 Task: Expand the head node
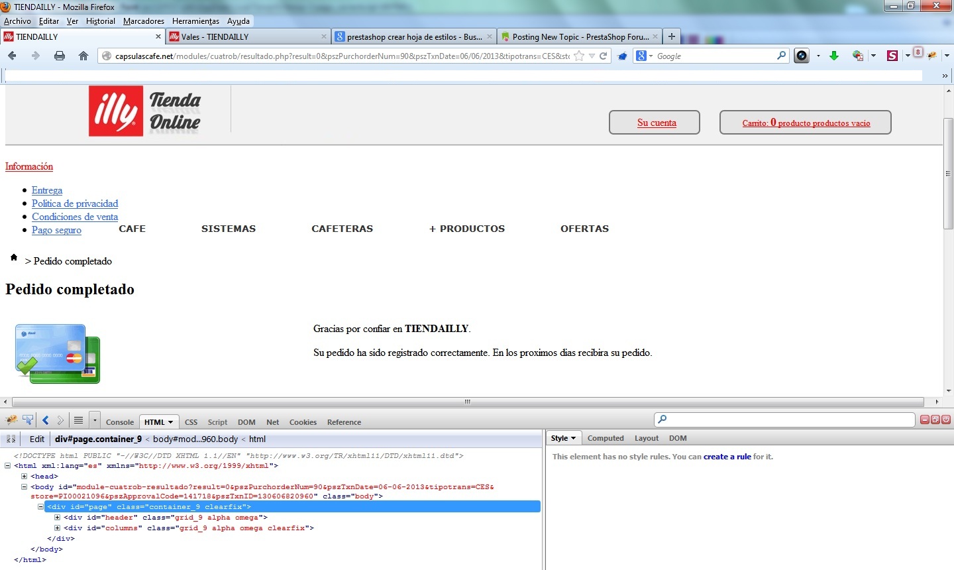tap(24, 477)
